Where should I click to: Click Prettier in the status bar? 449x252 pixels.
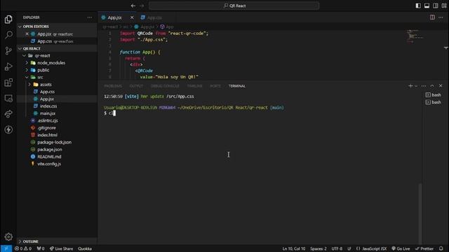(424, 248)
